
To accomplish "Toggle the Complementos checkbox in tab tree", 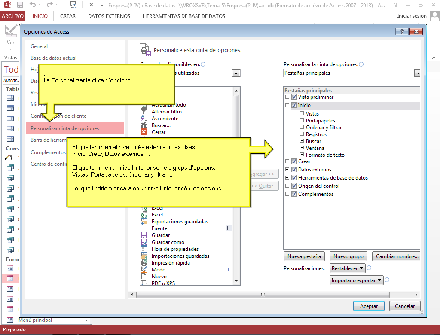I will click(294, 194).
